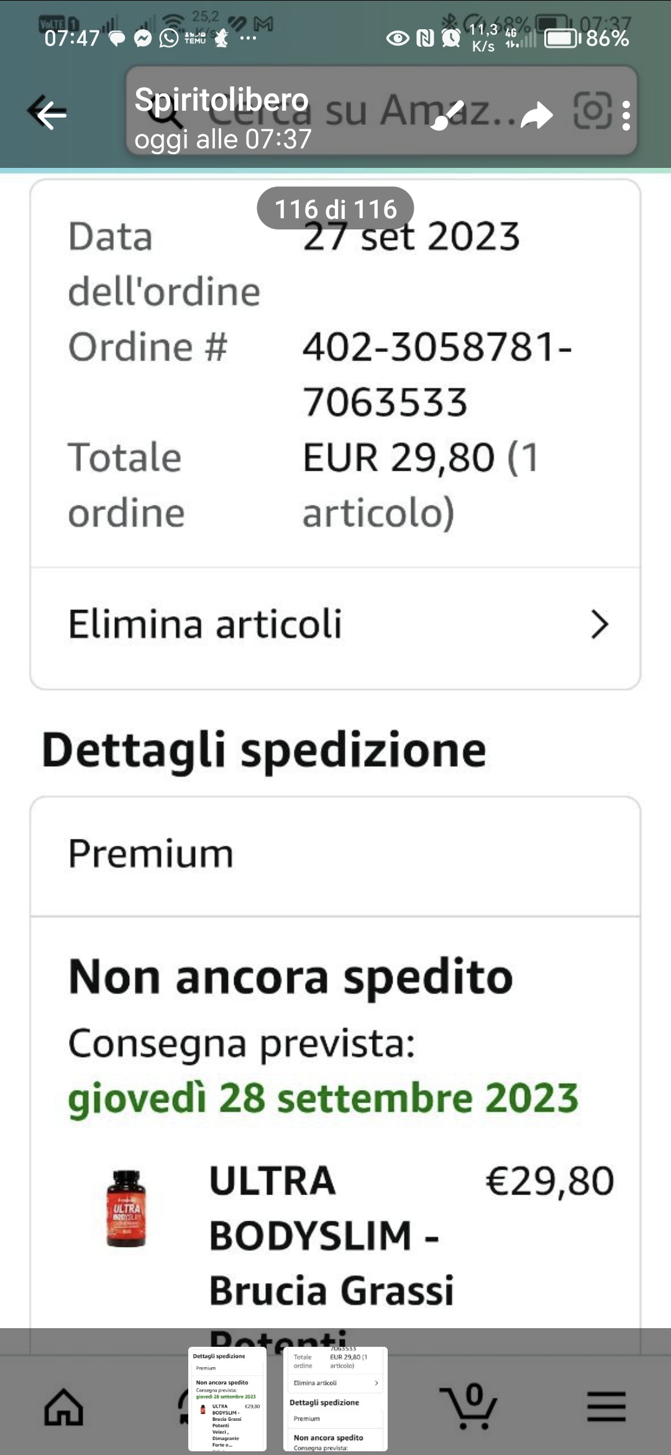Image resolution: width=671 pixels, height=1455 pixels.
Task: Open the three-dot overflow menu
Action: tap(626, 115)
